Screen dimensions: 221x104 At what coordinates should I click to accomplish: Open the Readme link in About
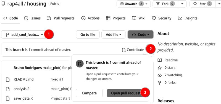pyautogui.click(x=171, y=60)
